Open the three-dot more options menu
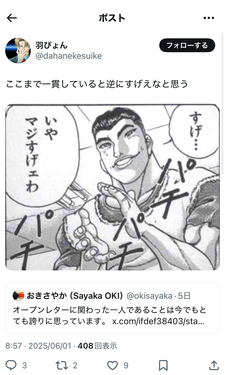Viewport: 225px width, 375px height. (209, 18)
